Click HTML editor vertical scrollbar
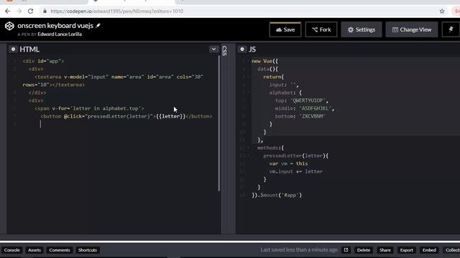This screenshot has width=460, height=258. 218,123
